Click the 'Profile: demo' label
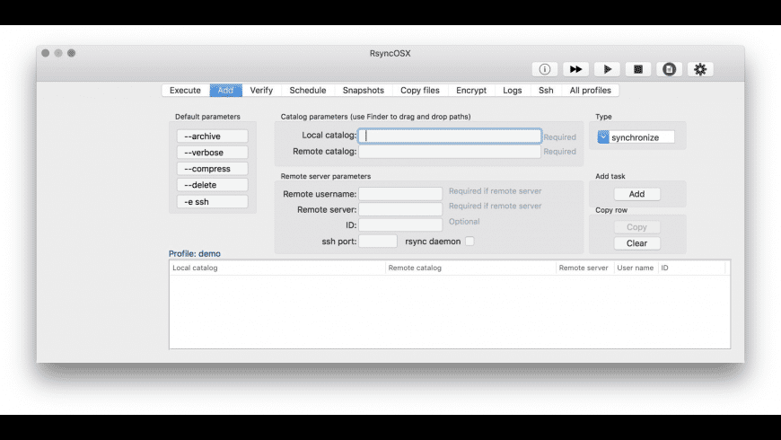 tap(195, 253)
